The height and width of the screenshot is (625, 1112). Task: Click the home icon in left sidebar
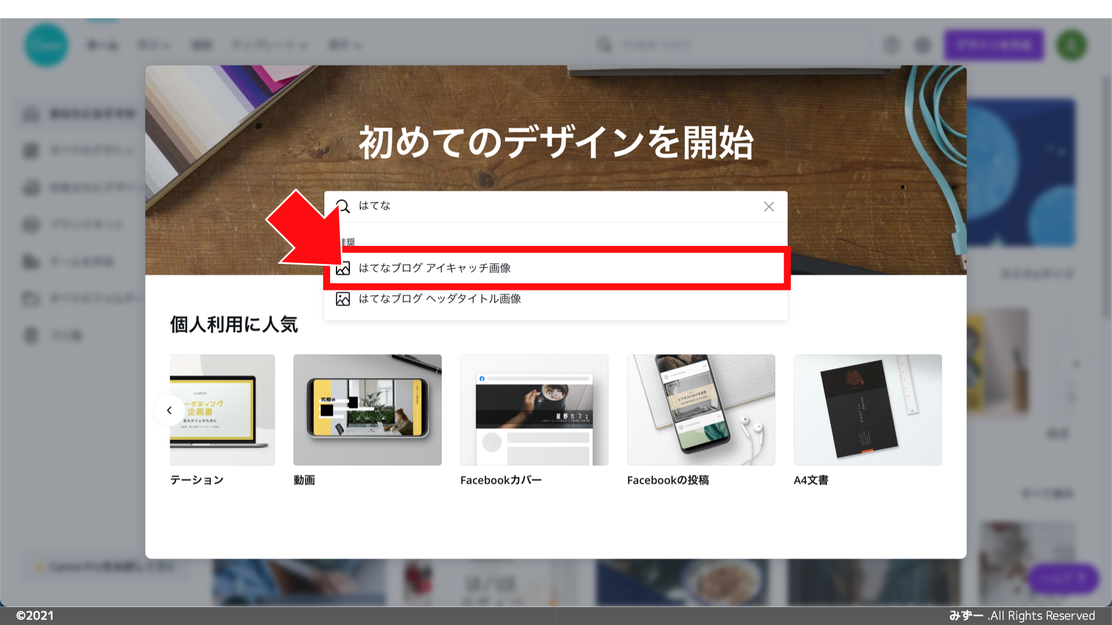pos(31,114)
